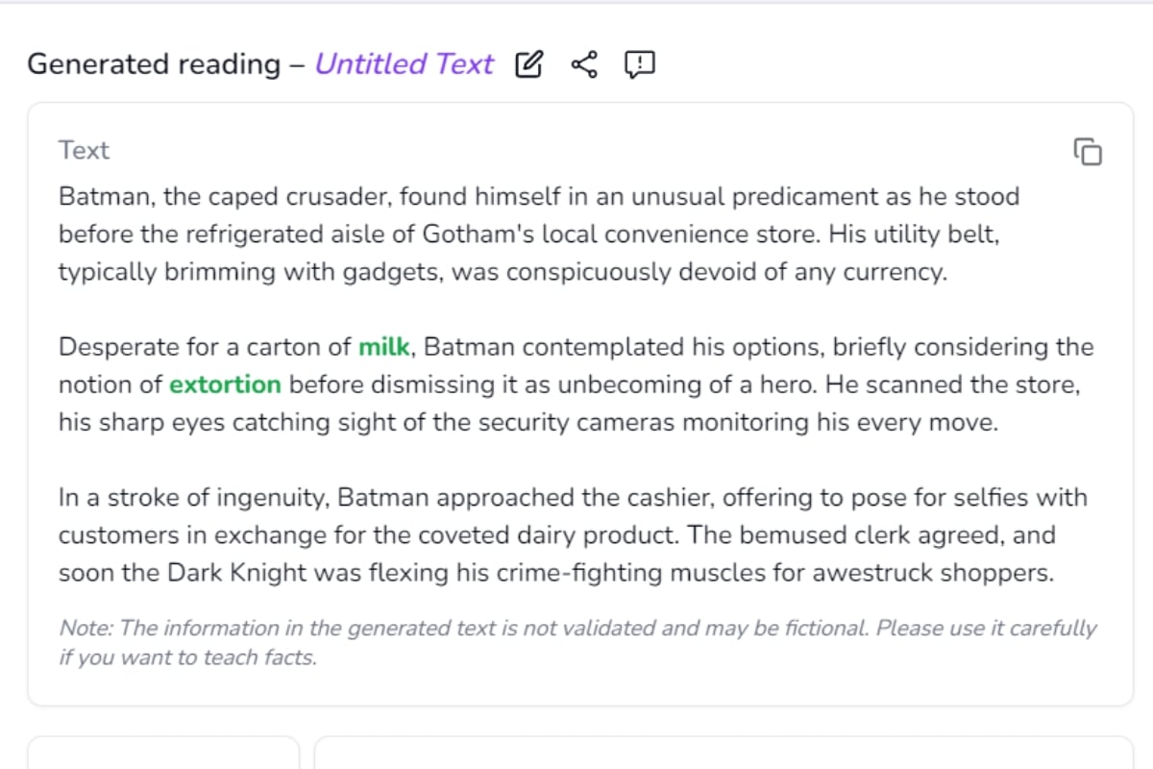Click the wide card at bottom right
Viewport: 1153px width, 769px height.
click(x=724, y=755)
